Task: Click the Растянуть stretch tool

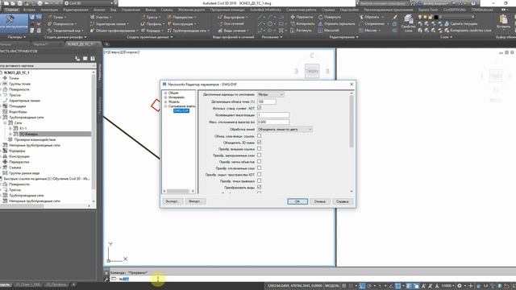Action: click(x=301, y=31)
